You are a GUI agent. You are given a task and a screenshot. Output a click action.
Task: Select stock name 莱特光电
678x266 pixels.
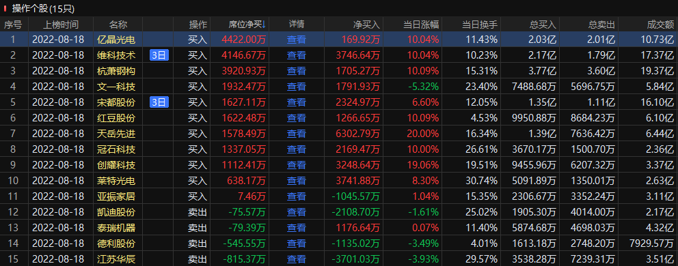click(x=116, y=181)
